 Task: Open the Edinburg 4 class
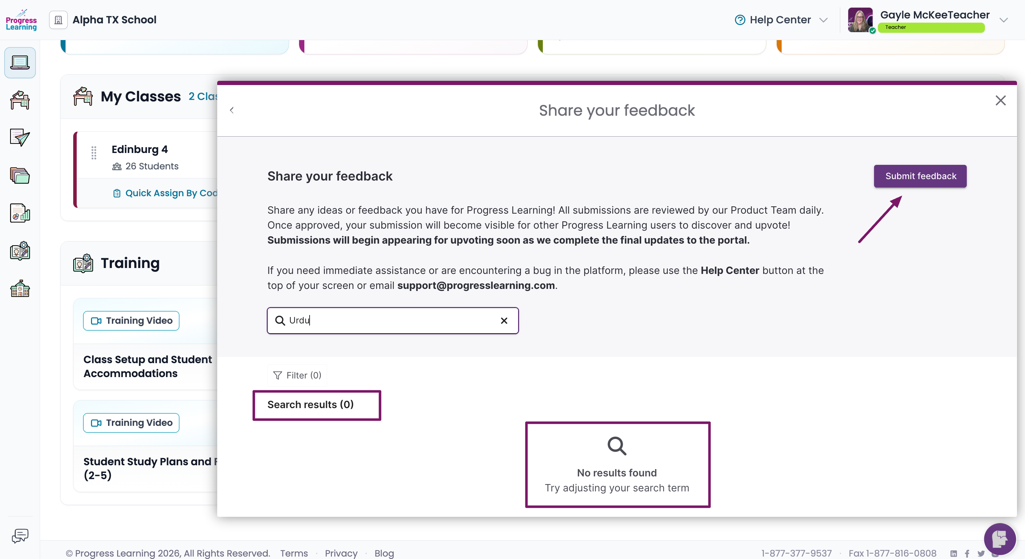click(x=140, y=149)
